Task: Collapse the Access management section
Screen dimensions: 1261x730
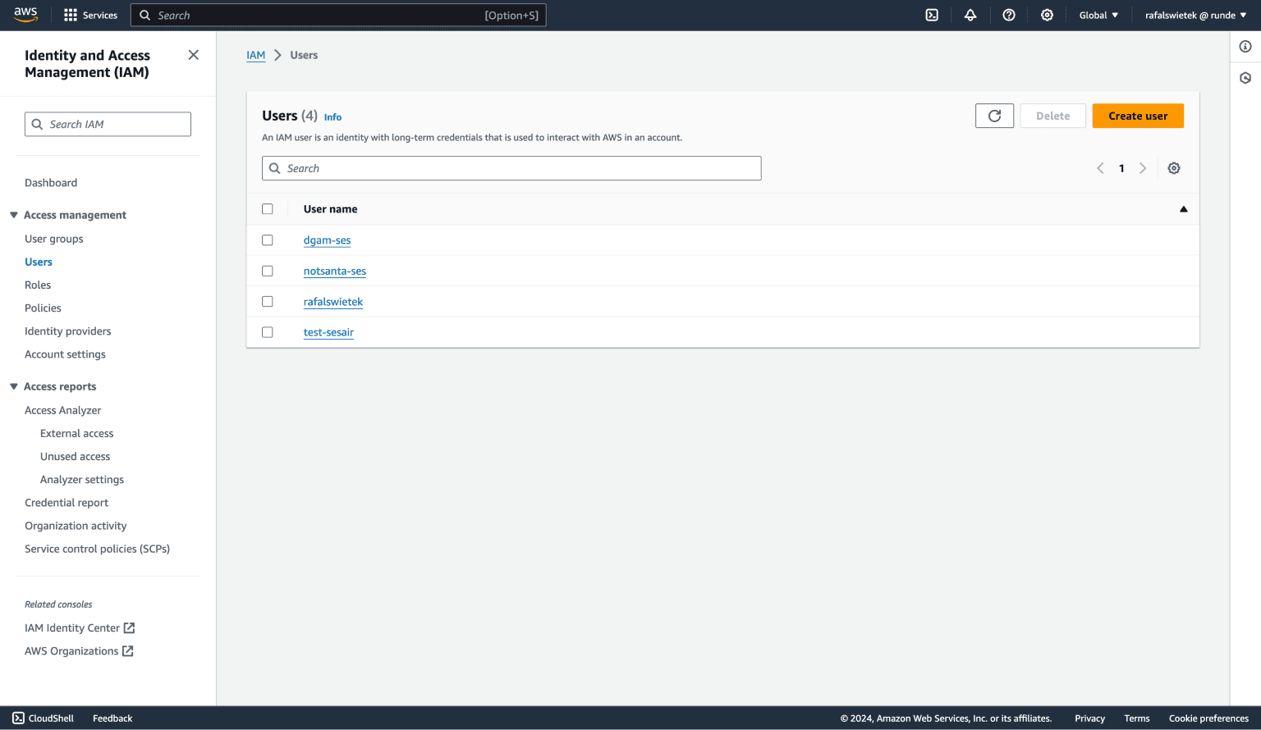Action: (14, 215)
